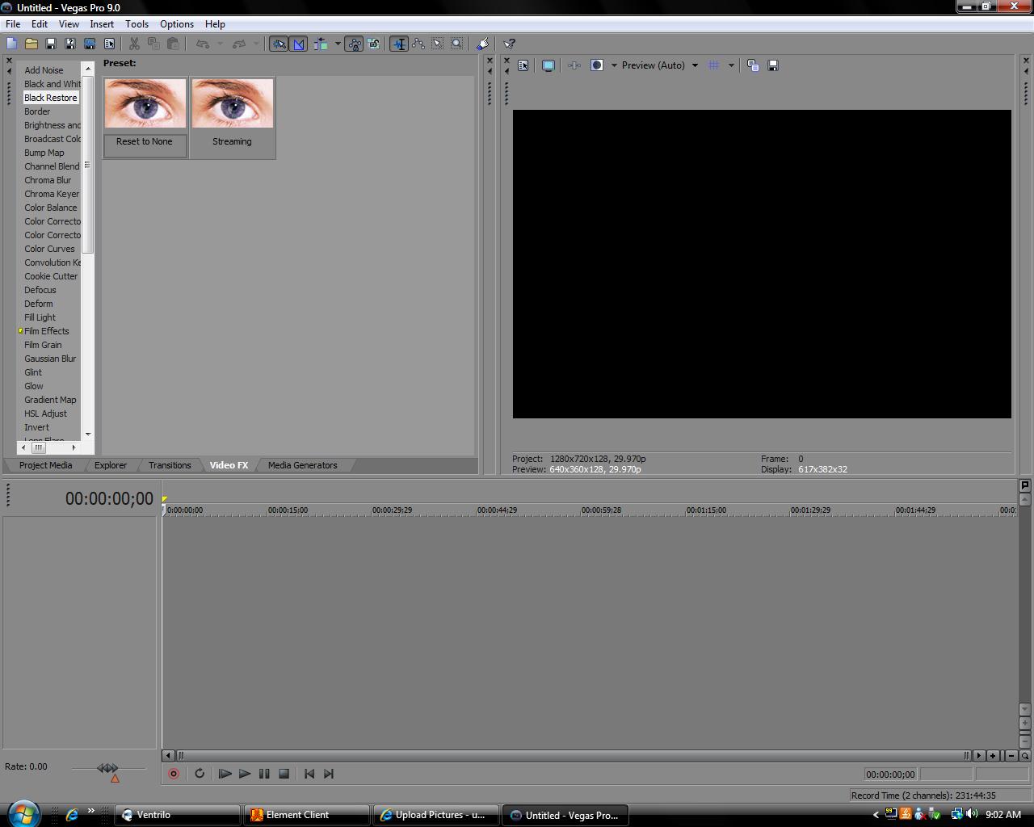
Task: Click the timeline horizontal scrollbar
Action: [573, 756]
